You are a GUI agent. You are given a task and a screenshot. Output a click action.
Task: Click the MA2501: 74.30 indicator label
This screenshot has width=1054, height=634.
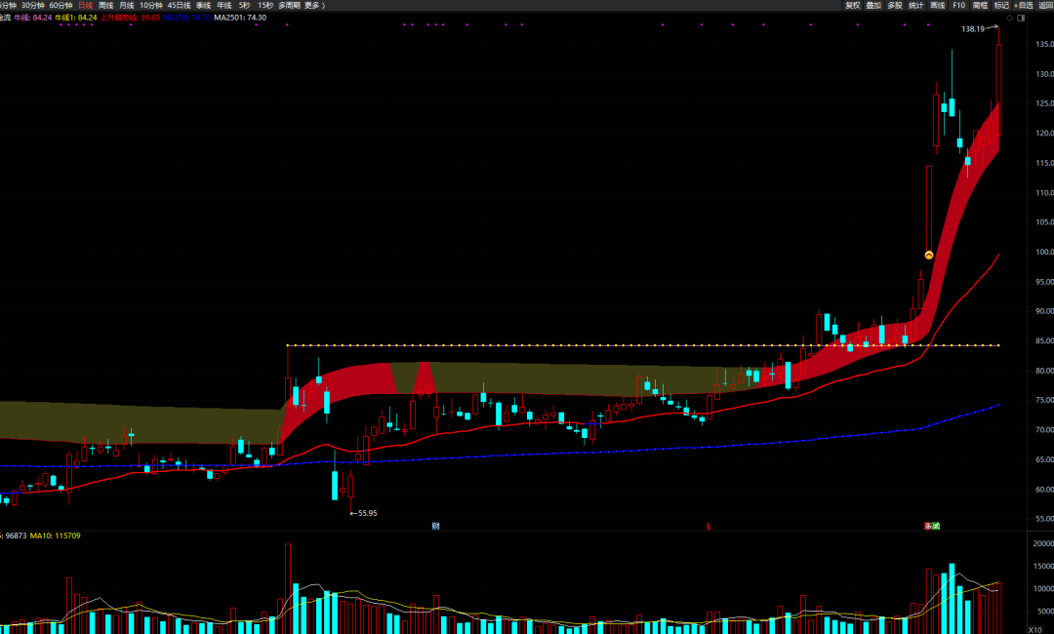pos(240,18)
